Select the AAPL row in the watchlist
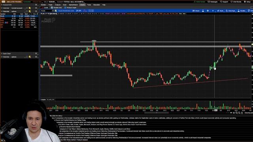 pos(19,23)
